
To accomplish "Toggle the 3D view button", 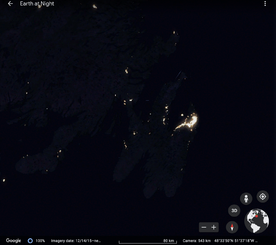I will tap(234, 210).
